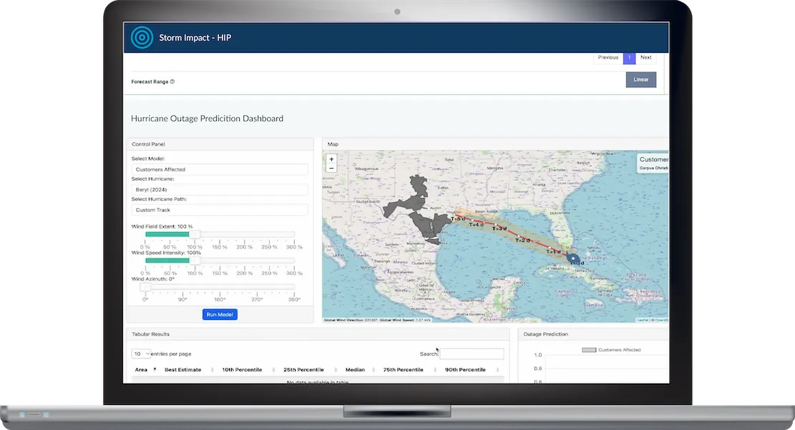Click the Wind Field Extent slider handle
This screenshot has width=795, height=430.
point(194,234)
